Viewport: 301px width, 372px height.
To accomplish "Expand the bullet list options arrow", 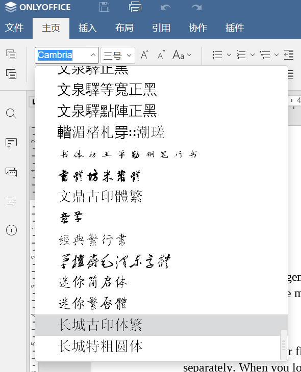I will 229,55.
